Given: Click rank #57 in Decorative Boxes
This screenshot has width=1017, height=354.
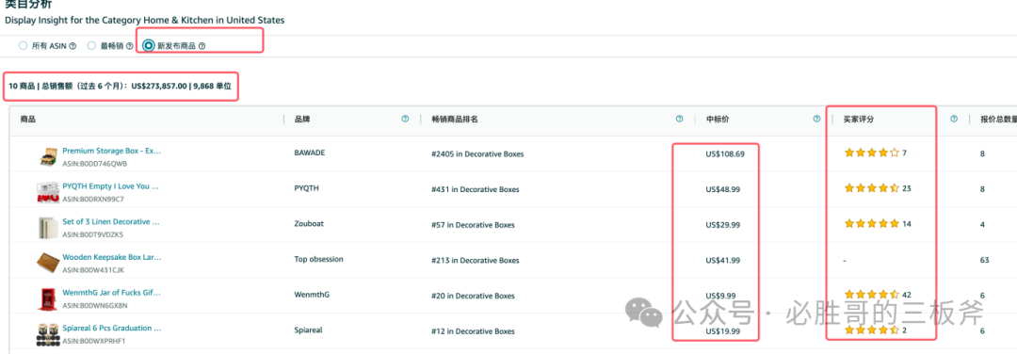Looking at the screenshot, I should pos(473,225).
